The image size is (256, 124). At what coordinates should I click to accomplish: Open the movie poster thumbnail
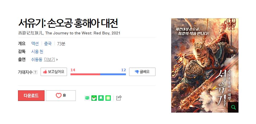pyautogui.click(x=205, y=65)
